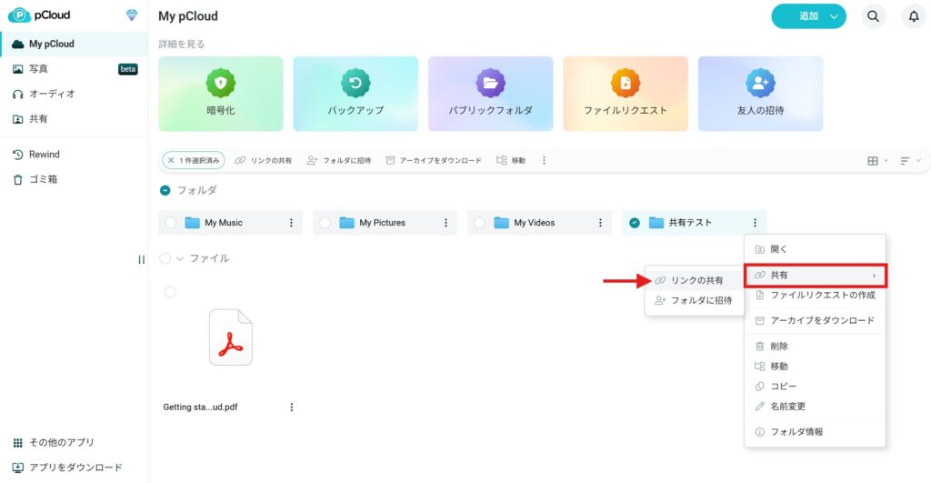Open the パブリックフォルダ card
The image size is (931, 483).
pyautogui.click(x=490, y=94)
